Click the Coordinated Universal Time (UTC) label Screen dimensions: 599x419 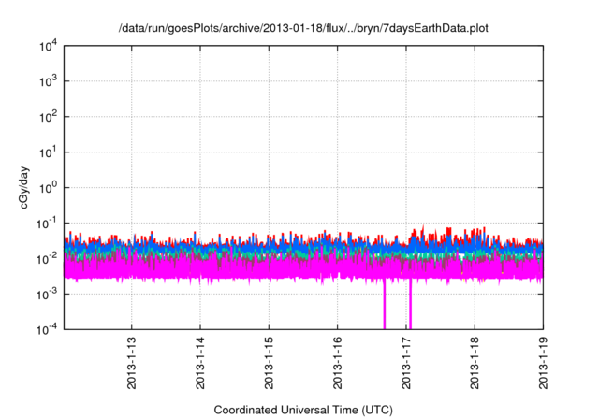[x=303, y=410]
